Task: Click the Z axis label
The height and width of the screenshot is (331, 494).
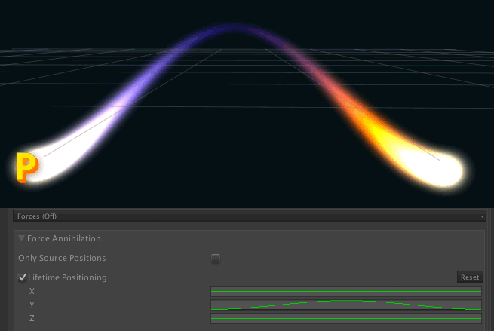Action: (x=32, y=318)
